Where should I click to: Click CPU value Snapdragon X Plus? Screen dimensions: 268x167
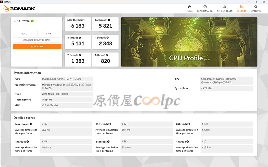[x=226, y=81]
